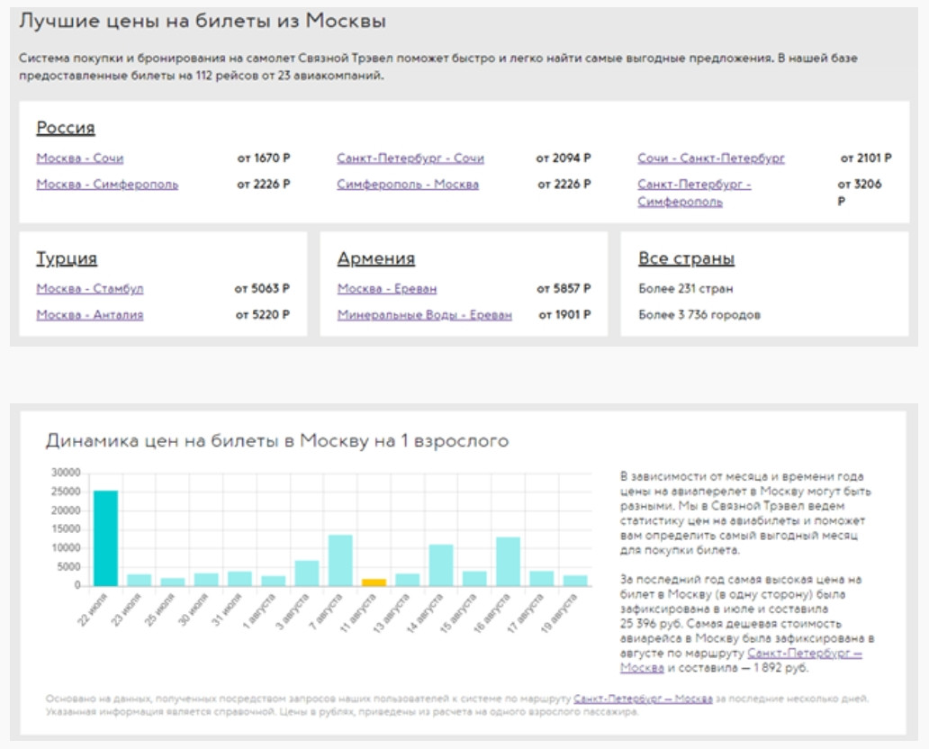The width and height of the screenshot is (929, 749).
Task: Click the Россия section heading
Action: (x=66, y=128)
